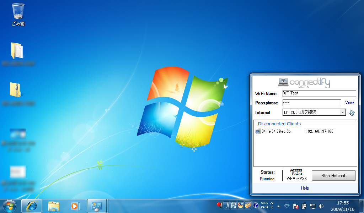Click the red IME language bar icon
364x213 pixels.
[219, 205]
